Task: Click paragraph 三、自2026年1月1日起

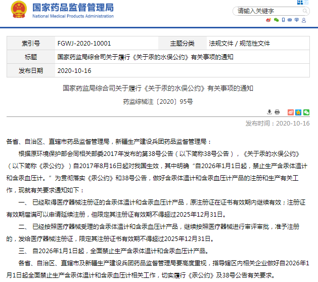Action: click(x=114, y=251)
